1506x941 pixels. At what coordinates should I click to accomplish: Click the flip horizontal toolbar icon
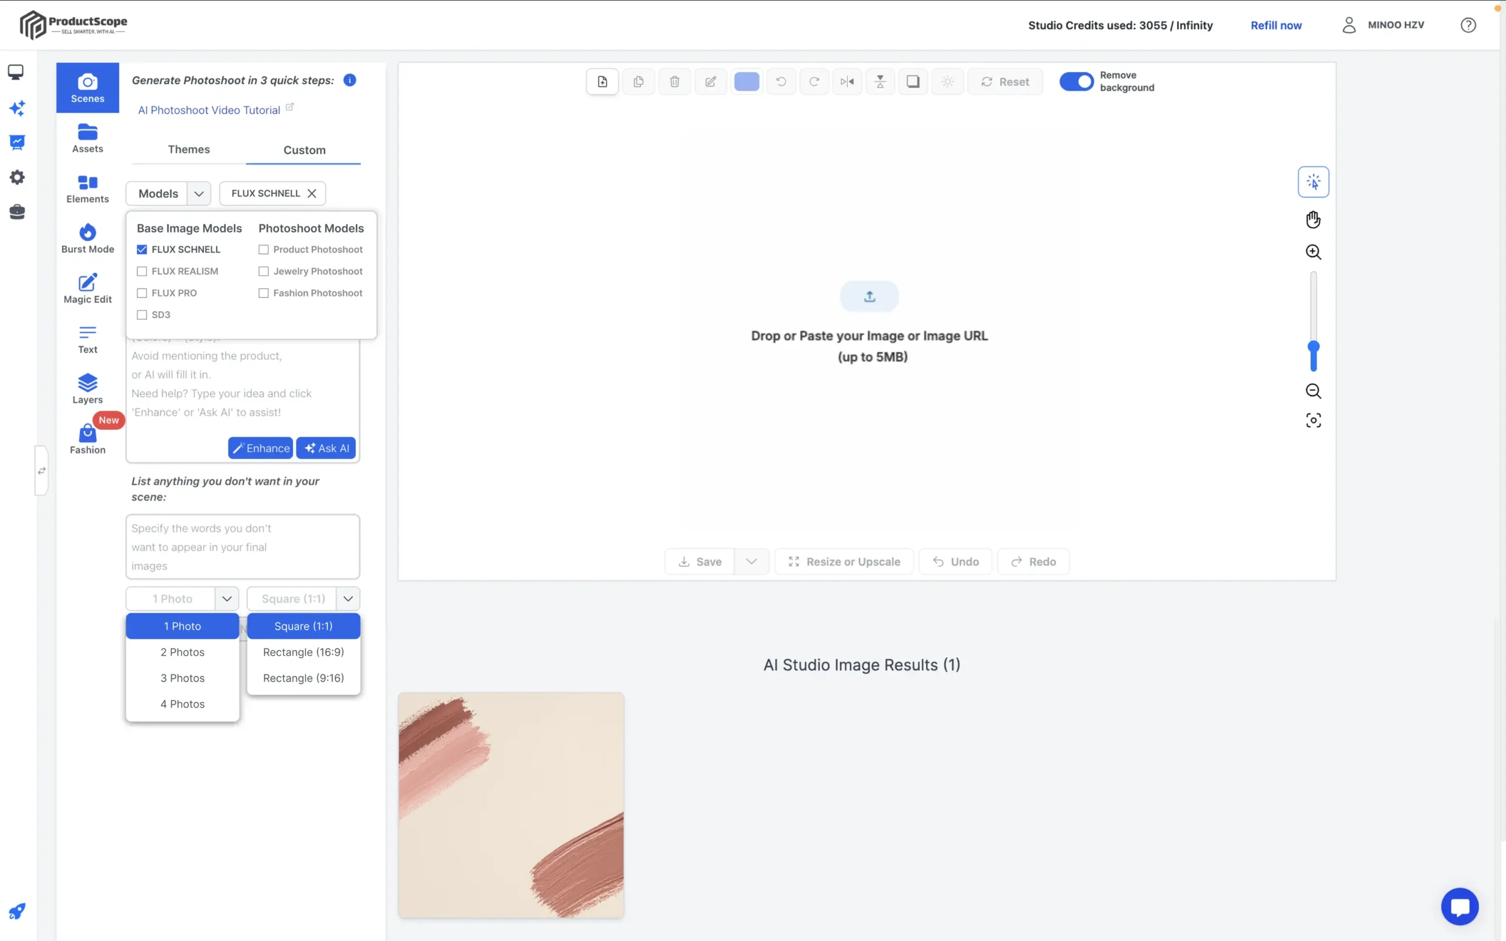click(847, 82)
